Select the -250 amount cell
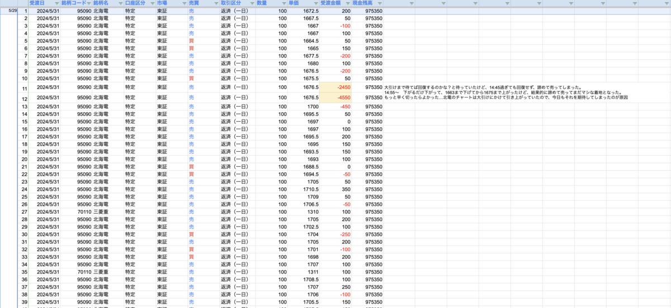671x308 pixels. coord(335,234)
